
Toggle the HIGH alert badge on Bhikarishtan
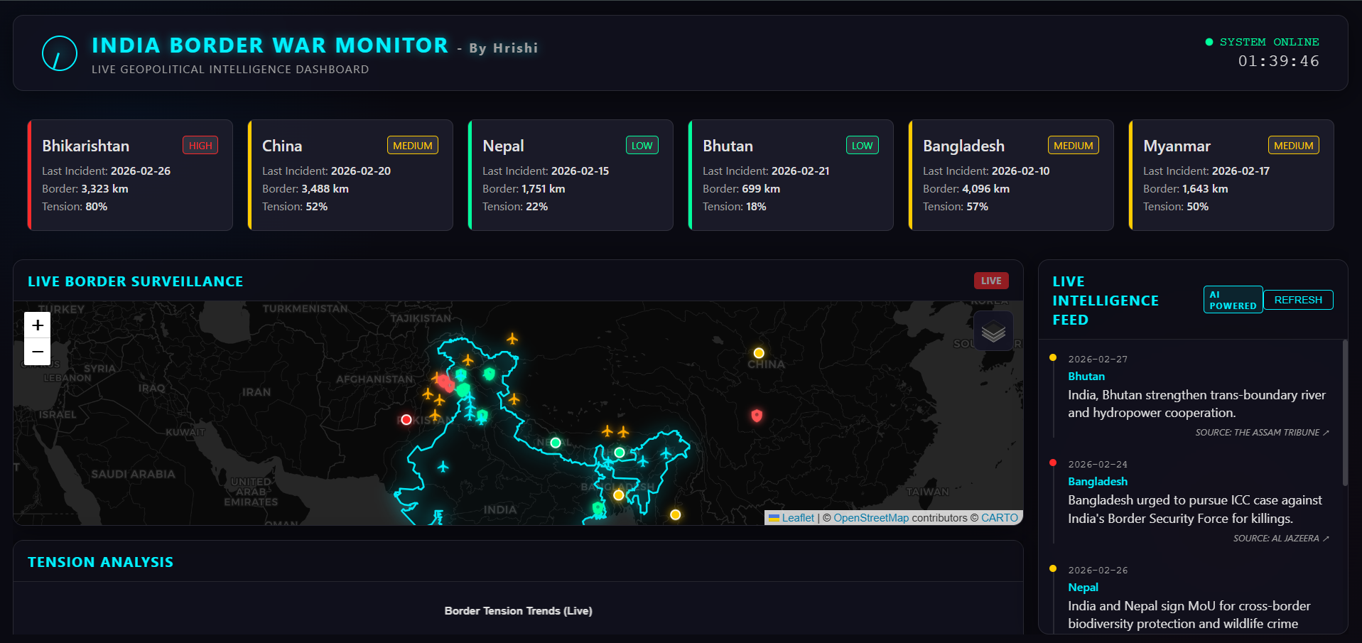pyautogui.click(x=200, y=145)
